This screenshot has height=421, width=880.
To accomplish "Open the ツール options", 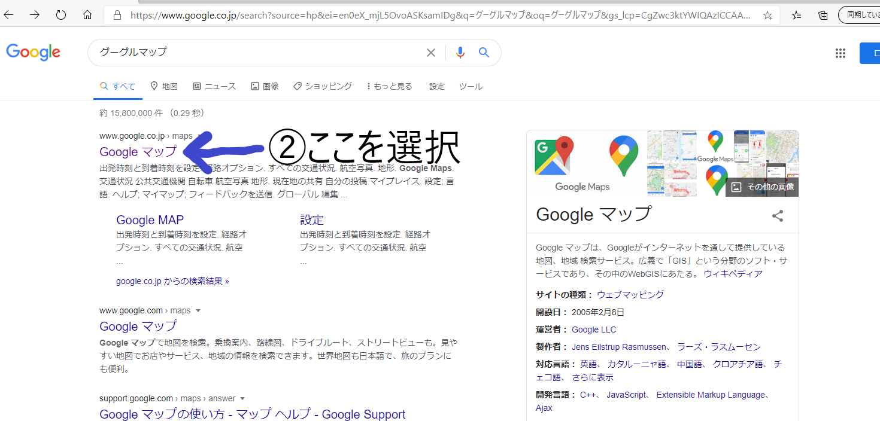I will click(x=471, y=87).
